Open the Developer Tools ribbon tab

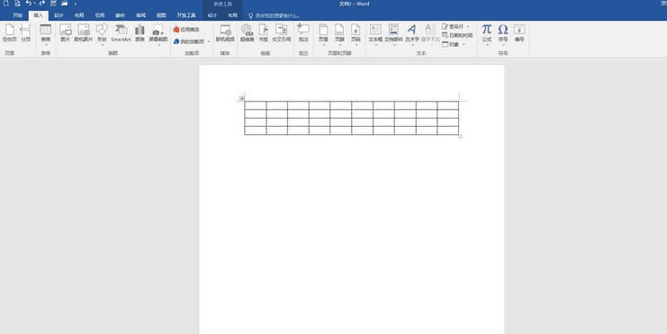[186, 15]
